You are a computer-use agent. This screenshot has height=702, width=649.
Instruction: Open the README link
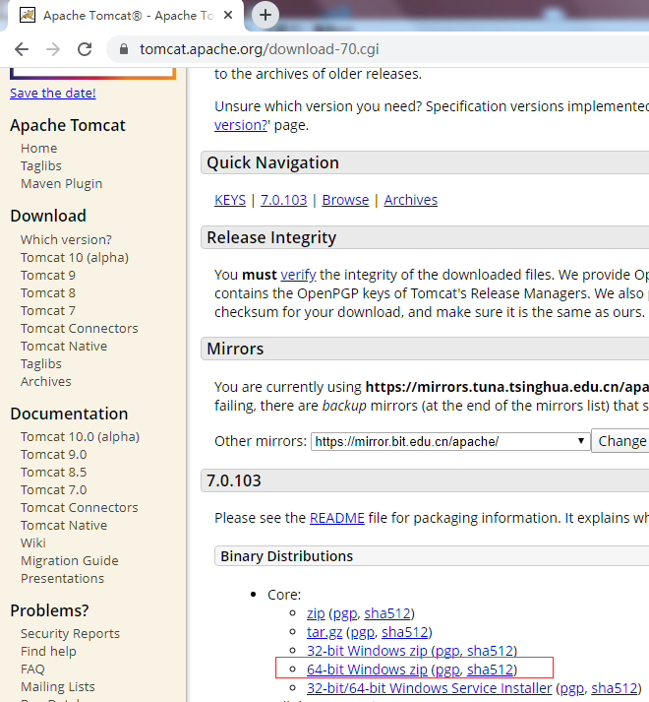337,518
